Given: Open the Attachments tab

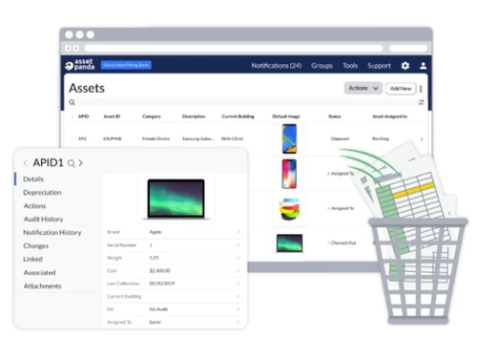Looking at the screenshot, I should (x=42, y=286).
